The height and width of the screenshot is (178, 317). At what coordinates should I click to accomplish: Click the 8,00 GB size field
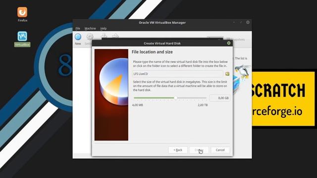point(220,98)
